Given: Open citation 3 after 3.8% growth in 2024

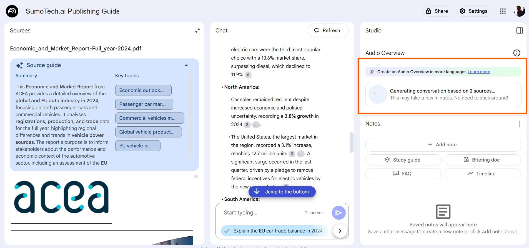Looking at the screenshot, I should [x=247, y=125].
